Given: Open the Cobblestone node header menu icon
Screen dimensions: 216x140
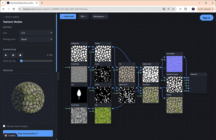Looking at the screenshot, I should click(x=86, y=44).
